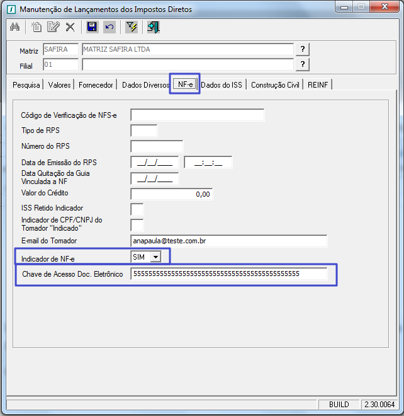Click the Código de Verificação de NFS-e field
Screen dimensions: 404x416
[x=197, y=115]
